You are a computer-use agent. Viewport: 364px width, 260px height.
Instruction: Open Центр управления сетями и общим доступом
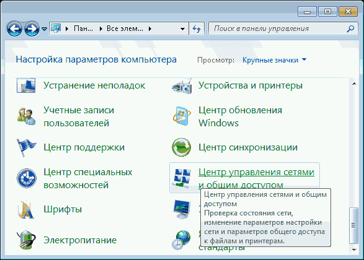coord(256,178)
